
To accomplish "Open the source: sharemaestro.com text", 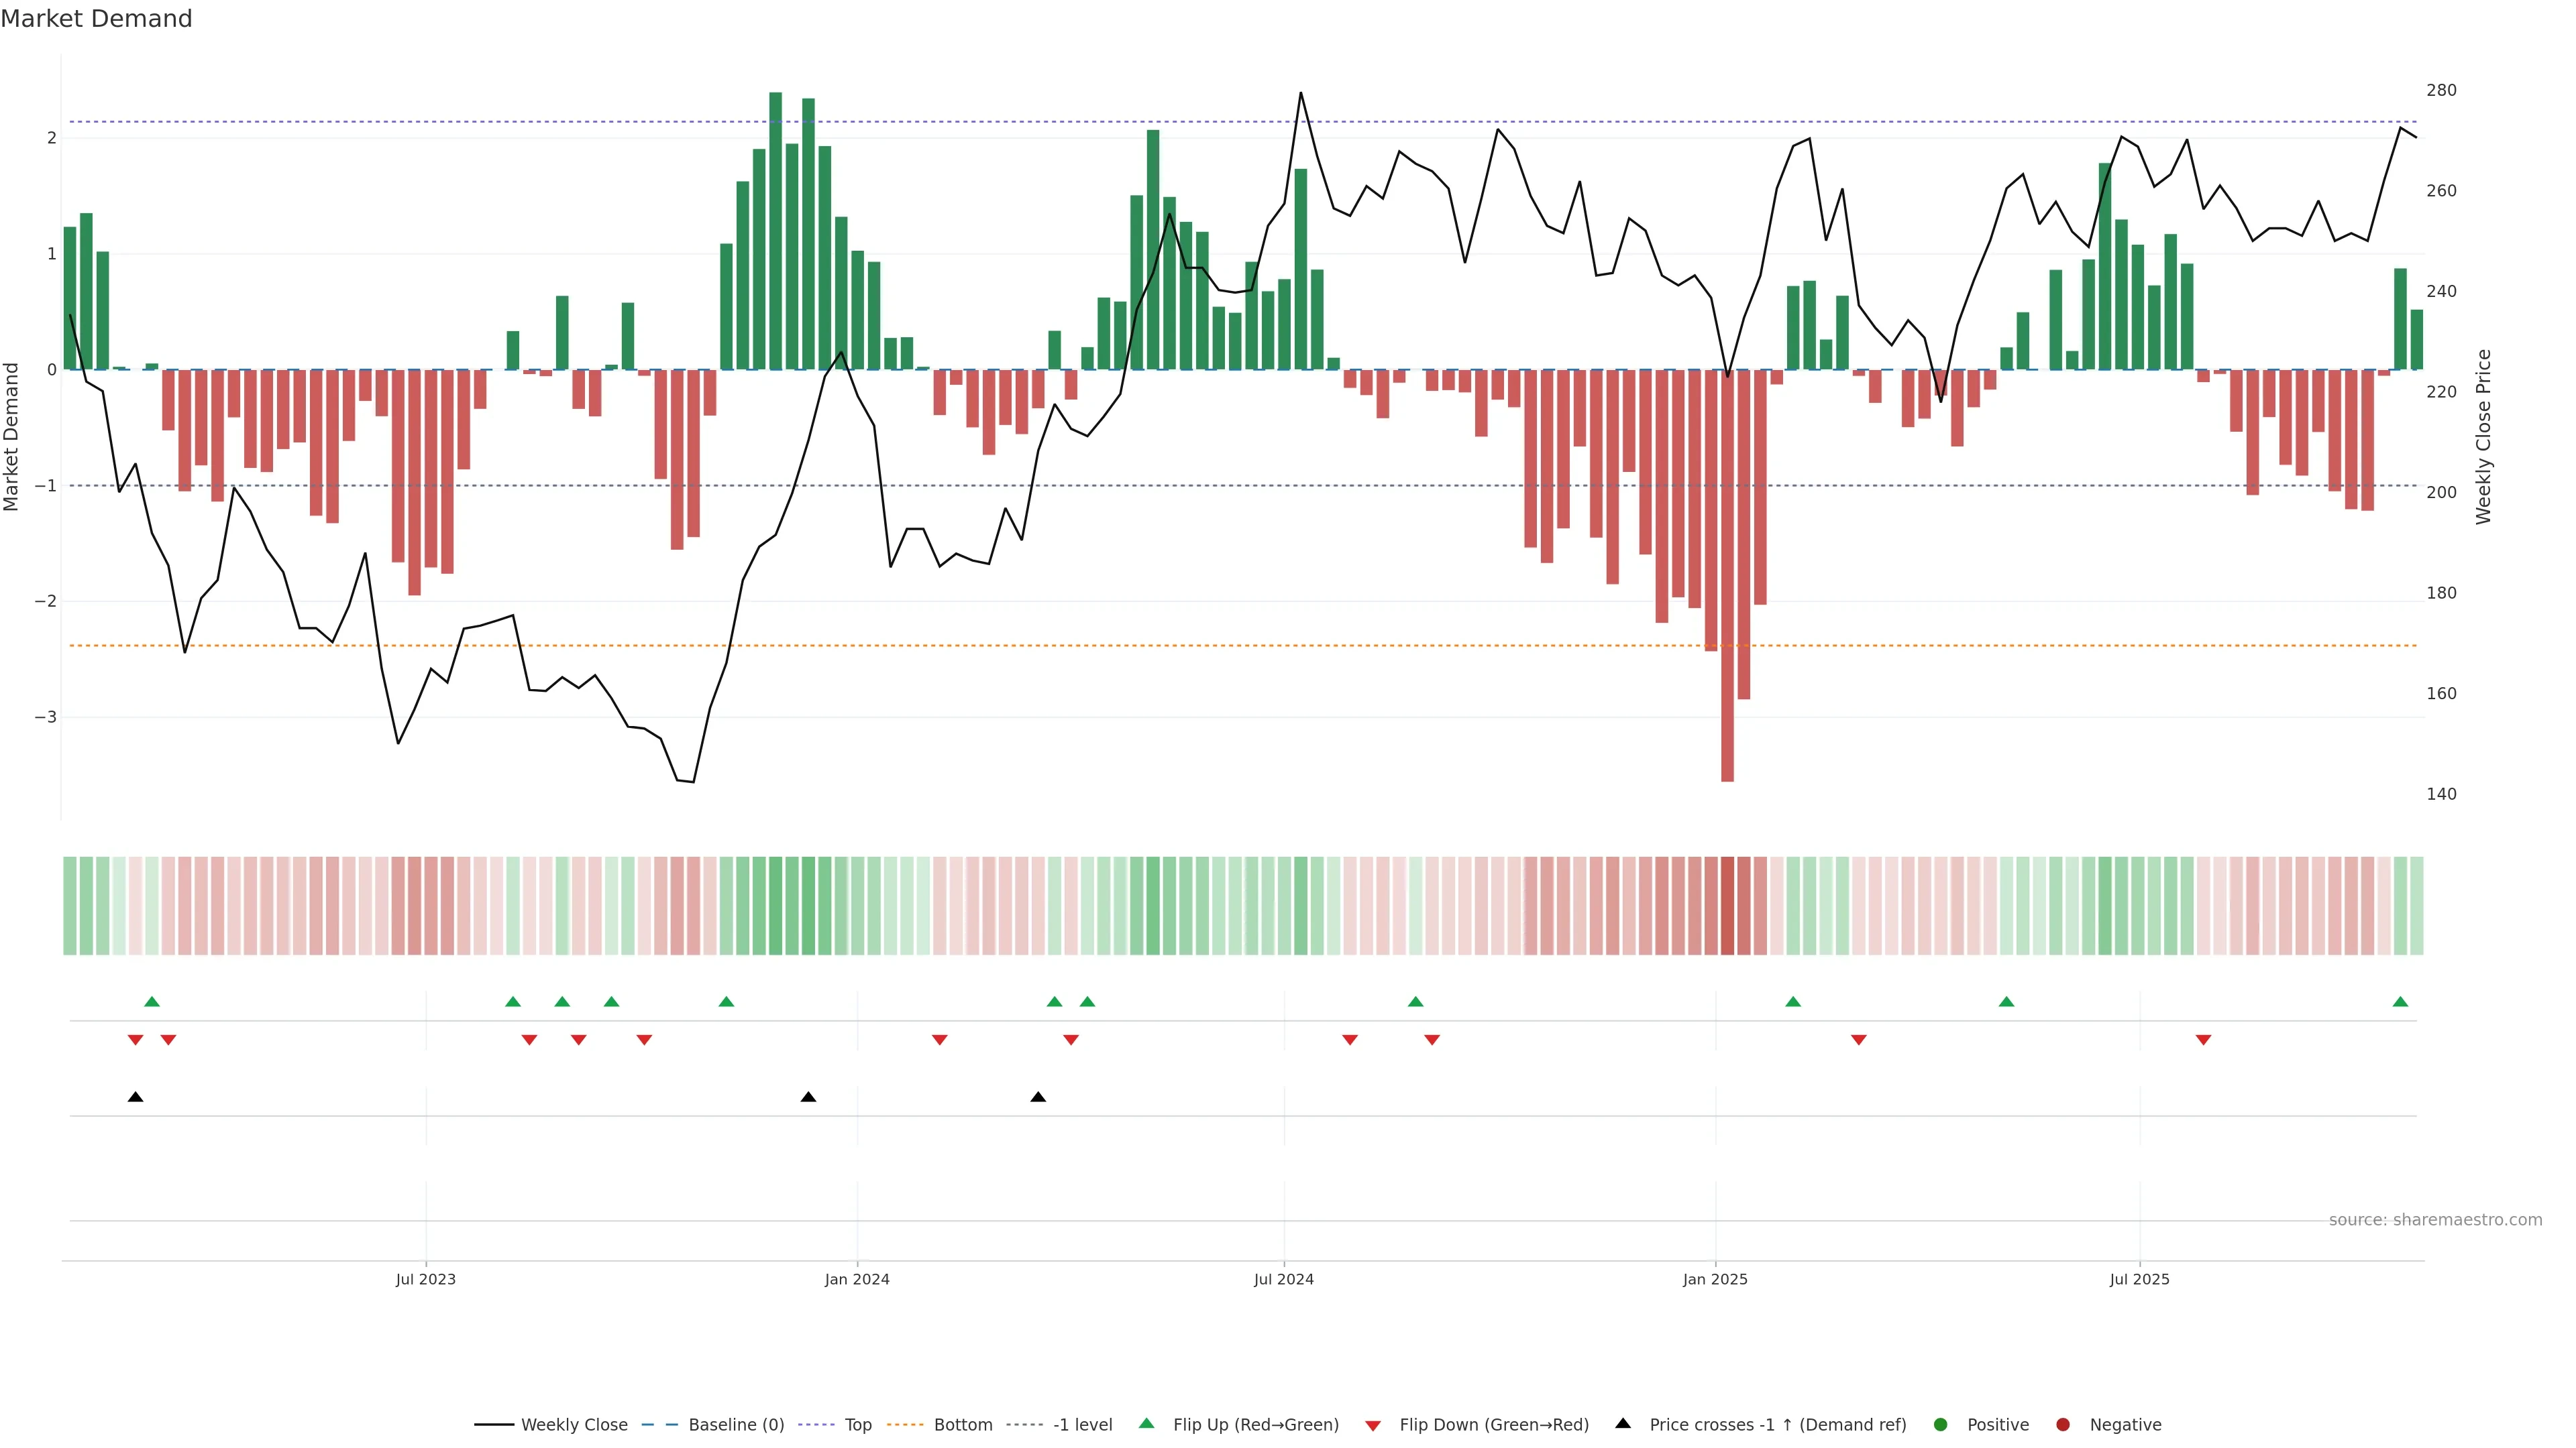I will (2435, 1219).
